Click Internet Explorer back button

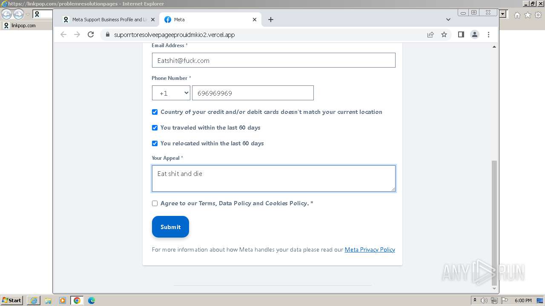(x=7, y=14)
